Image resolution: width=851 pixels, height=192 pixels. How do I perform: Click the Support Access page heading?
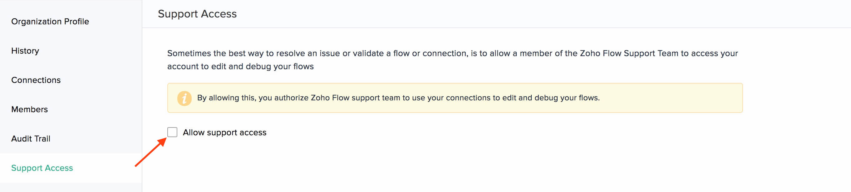tap(197, 13)
